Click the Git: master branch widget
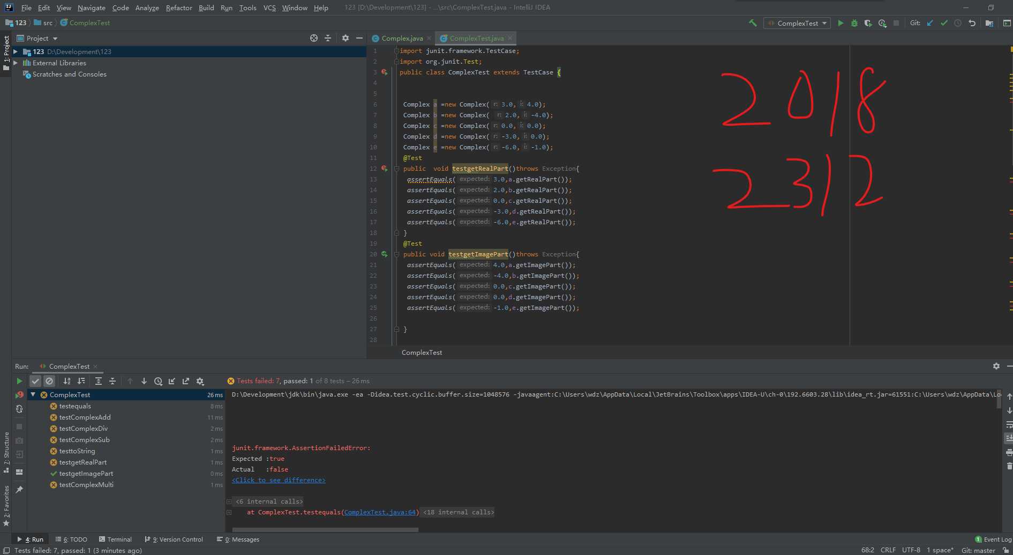This screenshot has height=555, width=1013. 978,550
